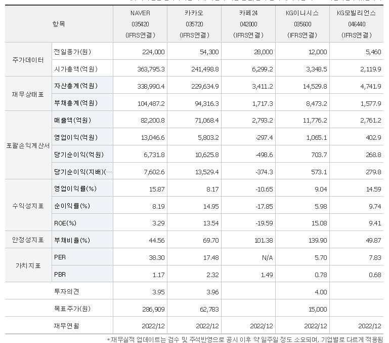
Task: Select the KG모빌리언스 046440 column header
Action: 357,24
